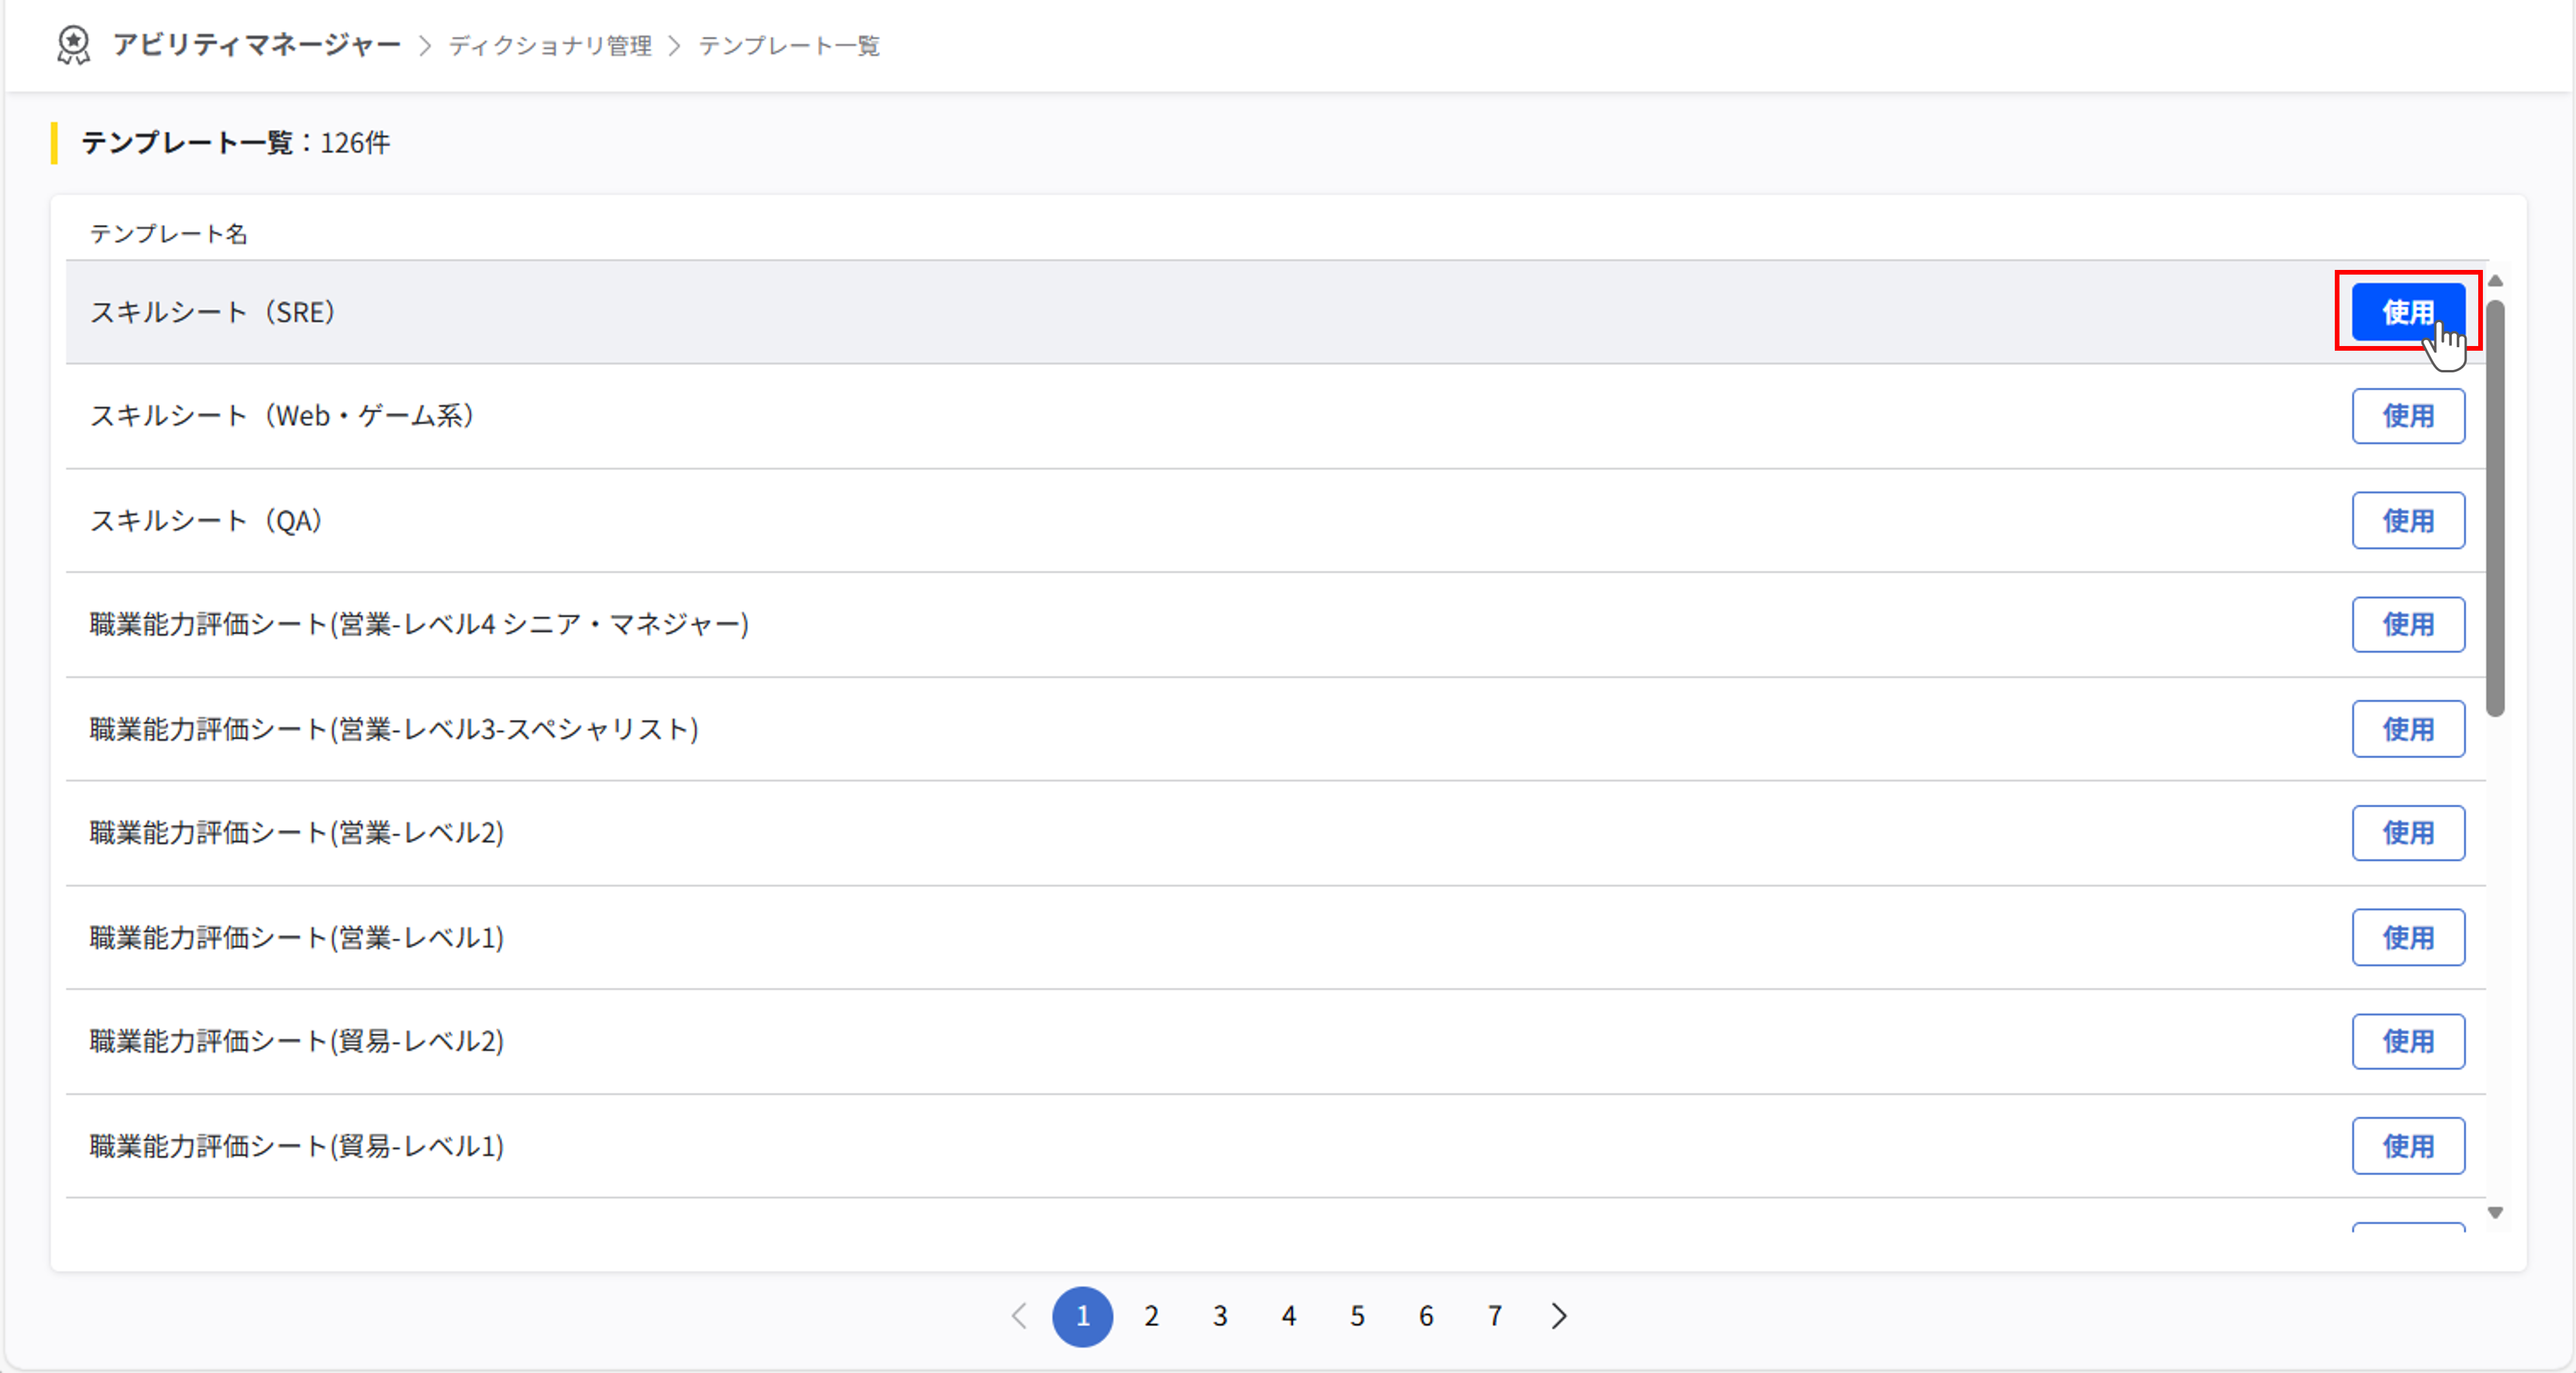The width and height of the screenshot is (2576, 1373).
Task: Go to page 2
Action: coord(1151,1316)
